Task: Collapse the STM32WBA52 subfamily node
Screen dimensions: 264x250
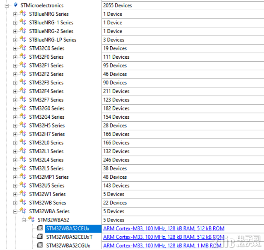Action: pyautogui.click(x=24, y=220)
